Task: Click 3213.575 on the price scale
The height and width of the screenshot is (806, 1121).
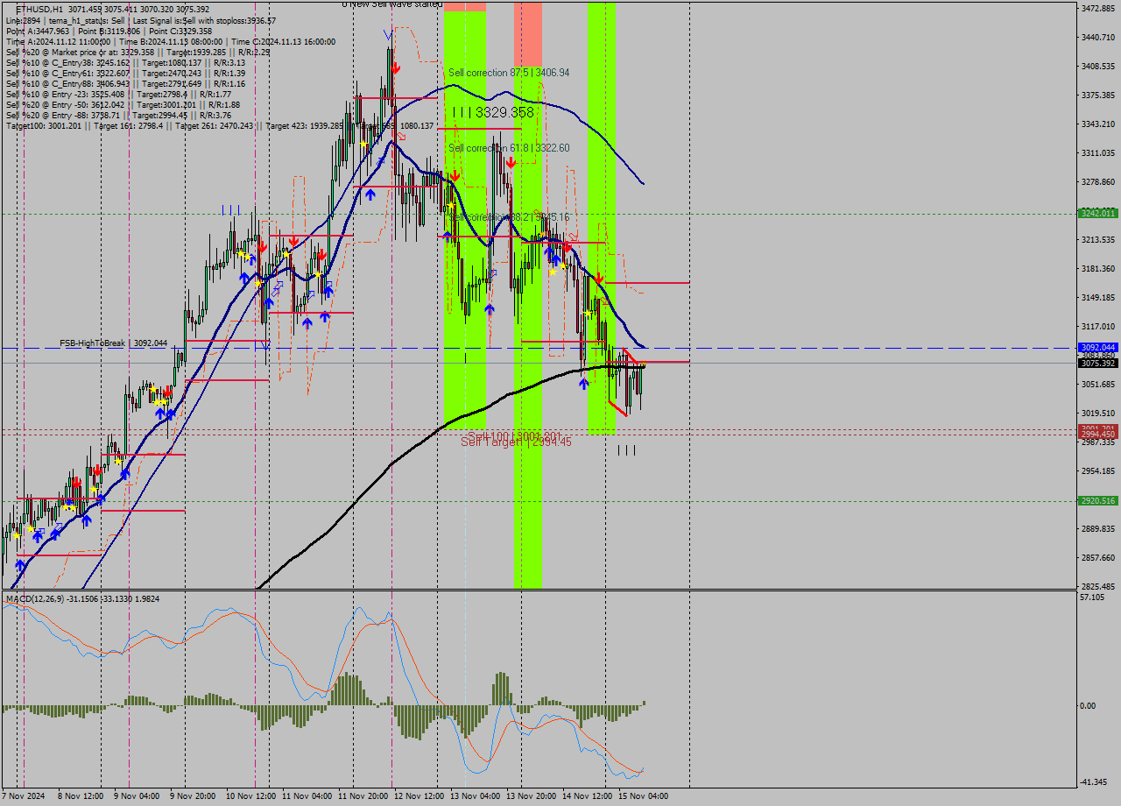Action: 1098,239
